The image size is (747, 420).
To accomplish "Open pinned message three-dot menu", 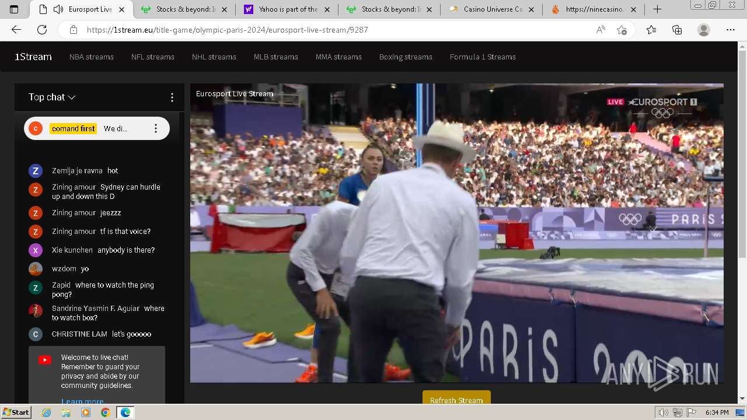I will (155, 128).
